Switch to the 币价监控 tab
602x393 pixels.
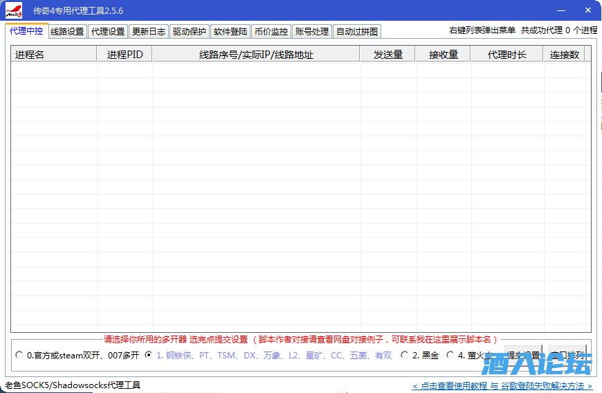point(271,32)
